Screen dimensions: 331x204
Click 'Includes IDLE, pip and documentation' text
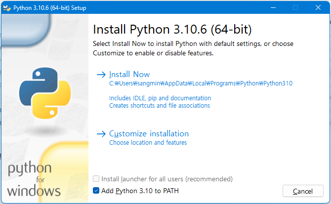[x=160, y=98]
